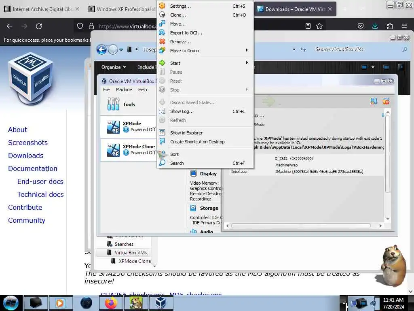Viewport: 414px width, 311px height.
Task: Click the red Remove cross icon
Action: [x=162, y=42]
